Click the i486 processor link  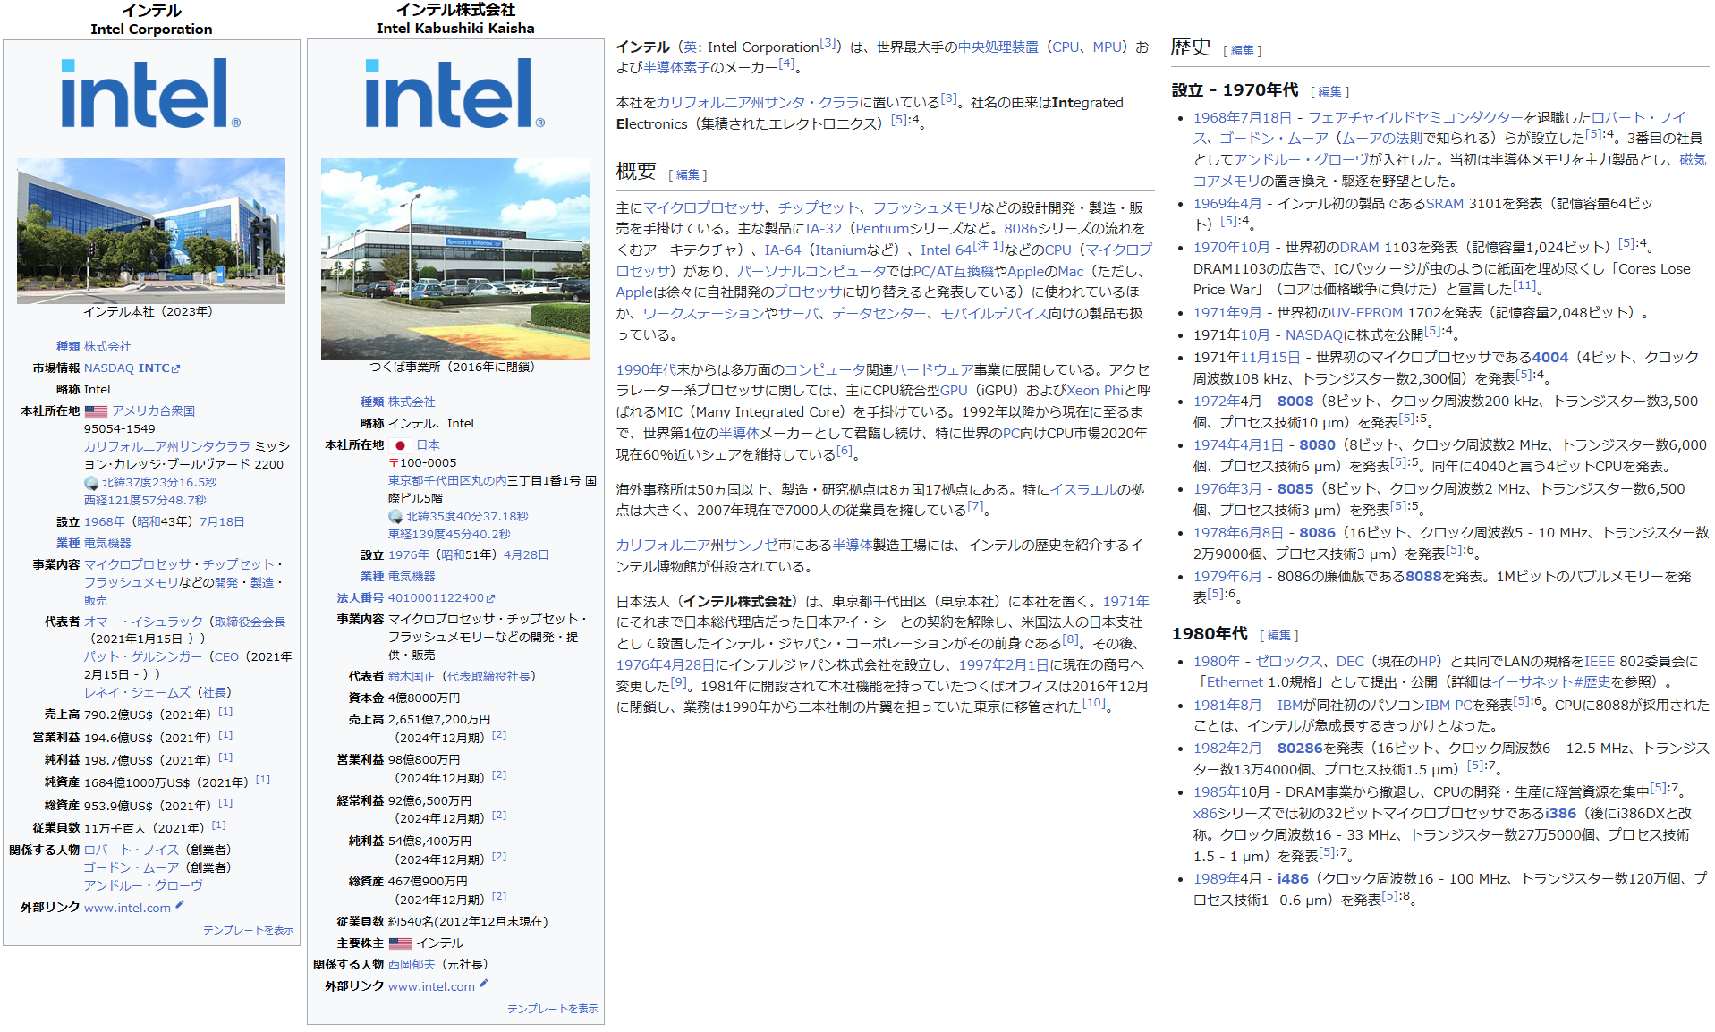(x=1293, y=879)
